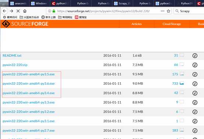Go back with the browser back arrow
The image size is (204, 139).
point(4,11)
